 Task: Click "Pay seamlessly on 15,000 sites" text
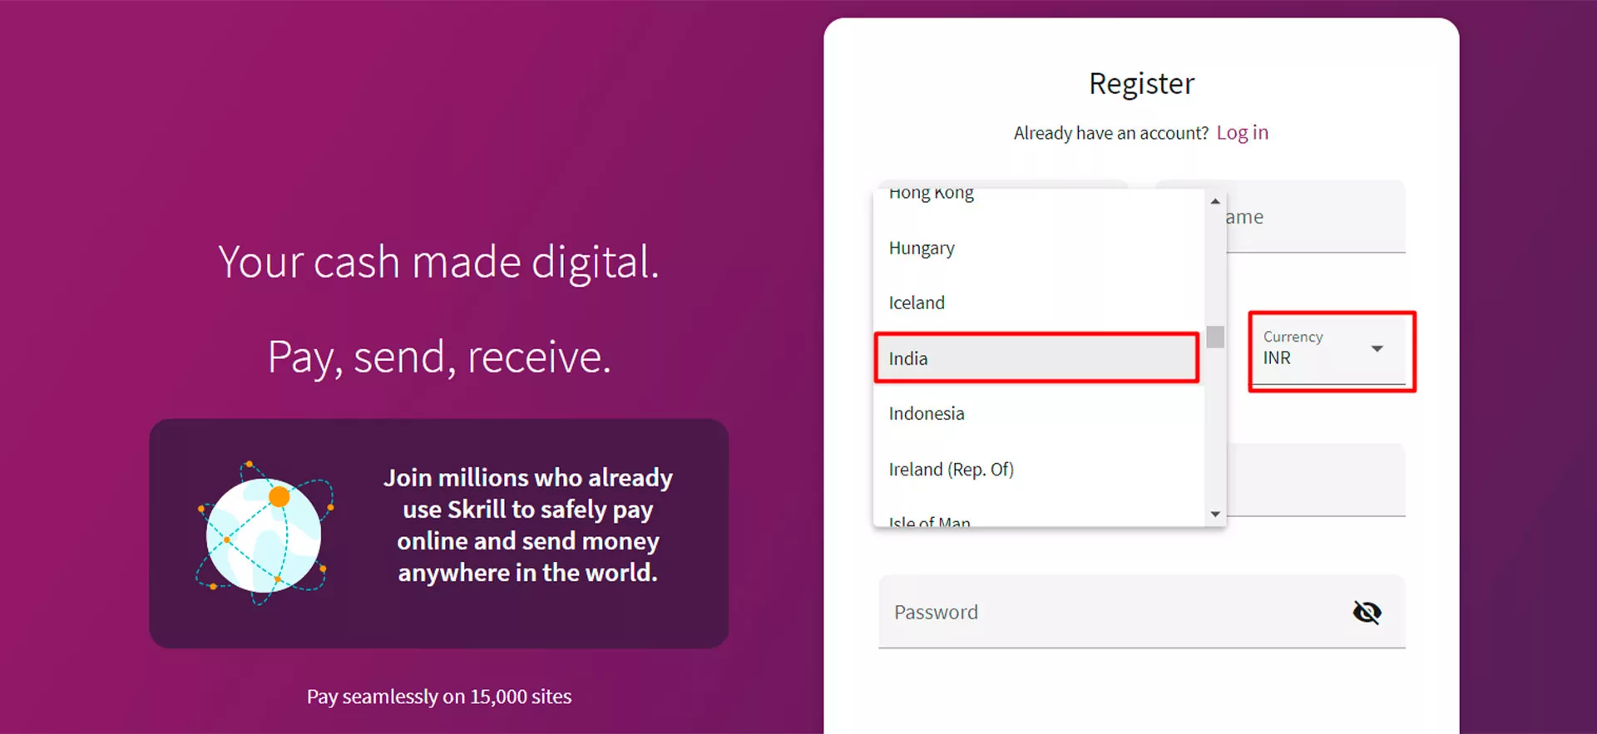(x=438, y=697)
